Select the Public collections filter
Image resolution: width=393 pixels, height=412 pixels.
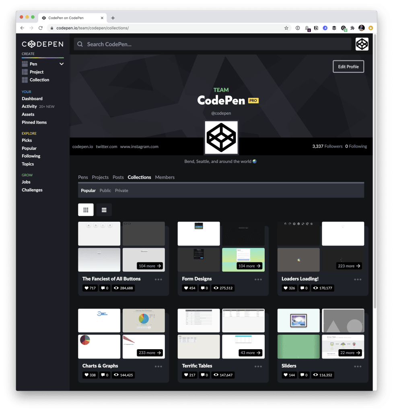click(105, 190)
